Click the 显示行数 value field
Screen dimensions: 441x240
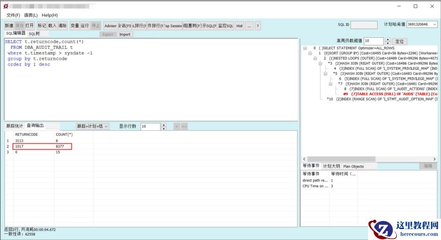[150, 126]
